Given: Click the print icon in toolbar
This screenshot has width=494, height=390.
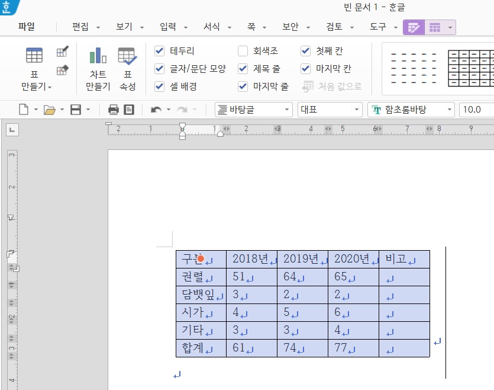Looking at the screenshot, I should [x=114, y=110].
